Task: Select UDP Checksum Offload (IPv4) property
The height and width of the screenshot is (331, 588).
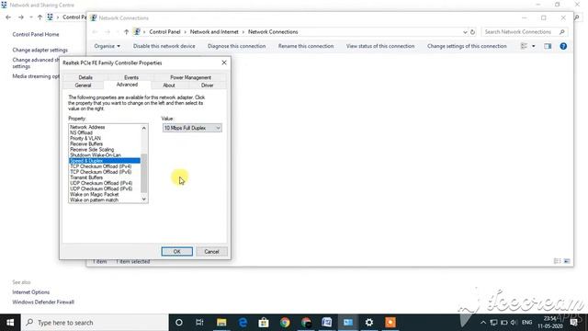Action: click(x=101, y=183)
